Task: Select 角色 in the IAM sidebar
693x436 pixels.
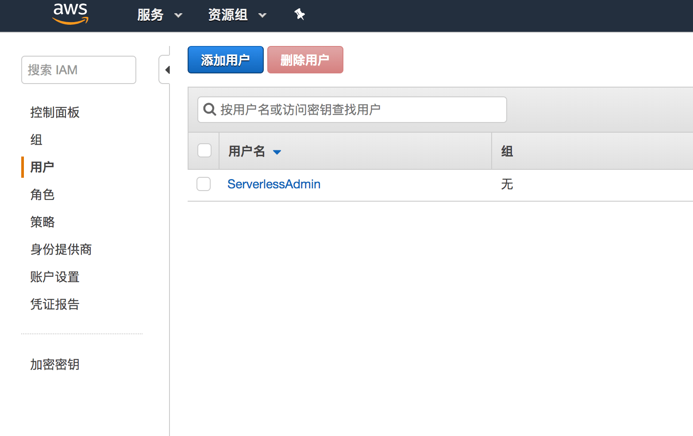Action: point(42,195)
